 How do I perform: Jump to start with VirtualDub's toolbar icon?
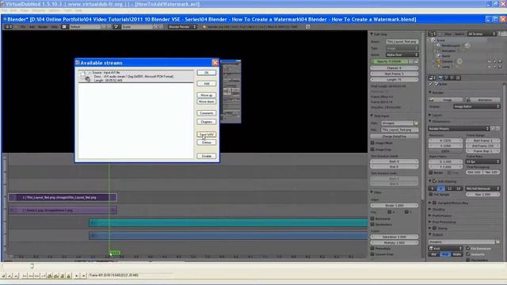25,275
